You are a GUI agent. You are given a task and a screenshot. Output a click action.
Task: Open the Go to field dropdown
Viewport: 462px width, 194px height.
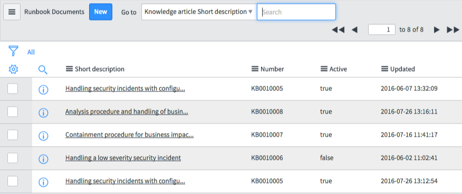[199, 12]
